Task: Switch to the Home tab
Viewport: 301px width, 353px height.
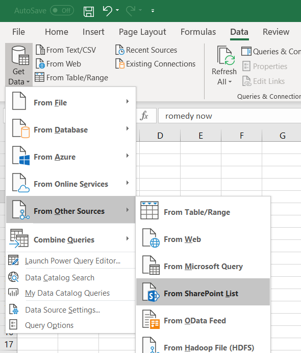Action: [x=56, y=32]
